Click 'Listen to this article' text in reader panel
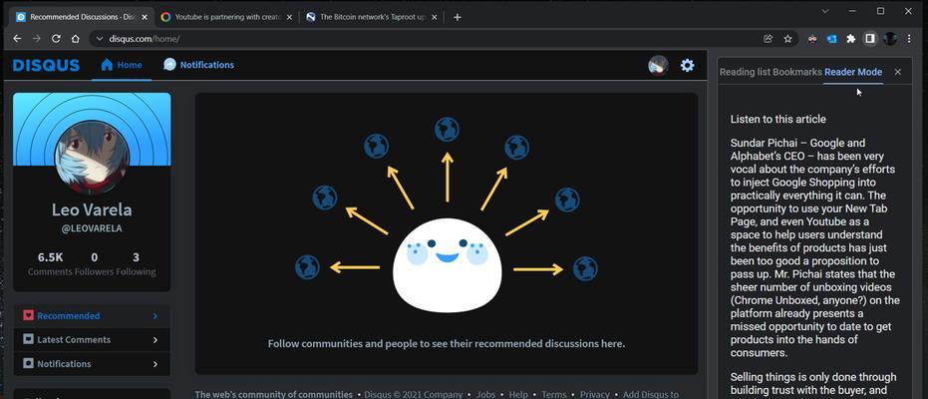Image resolution: width=928 pixels, height=399 pixels. coord(777,119)
